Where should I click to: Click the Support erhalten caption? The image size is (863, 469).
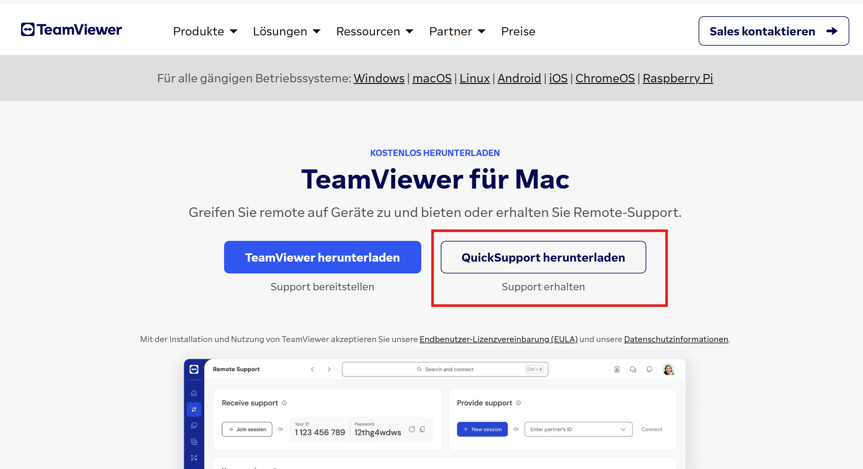click(x=543, y=287)
